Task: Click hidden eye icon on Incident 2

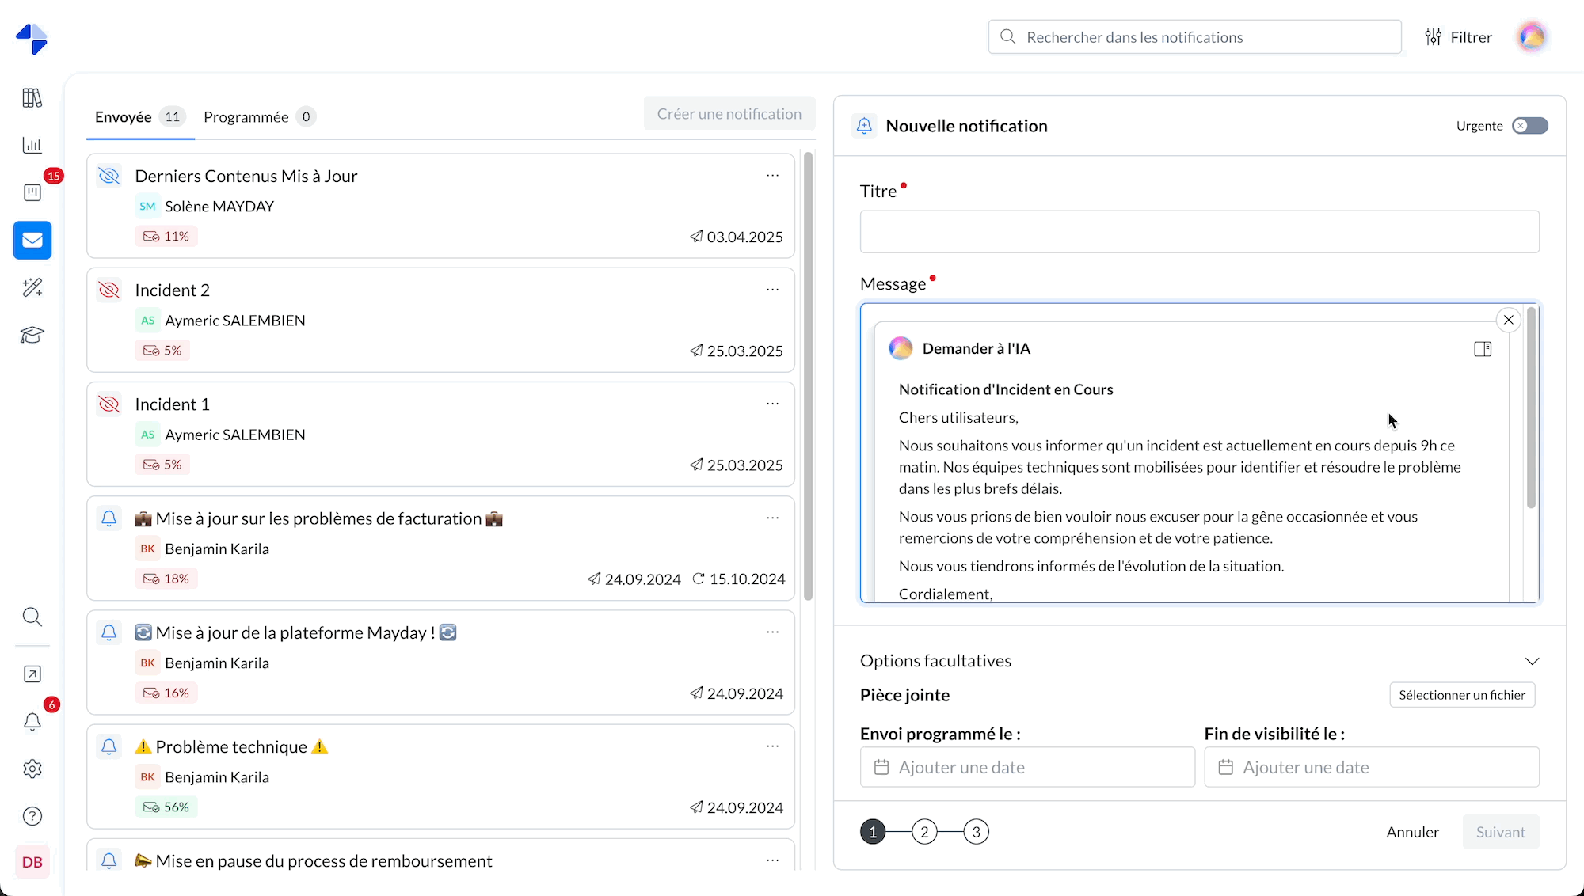Action: [109, 290]
